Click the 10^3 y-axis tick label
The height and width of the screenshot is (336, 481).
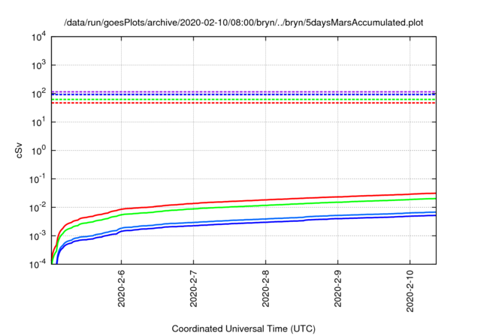pos(38,65)
